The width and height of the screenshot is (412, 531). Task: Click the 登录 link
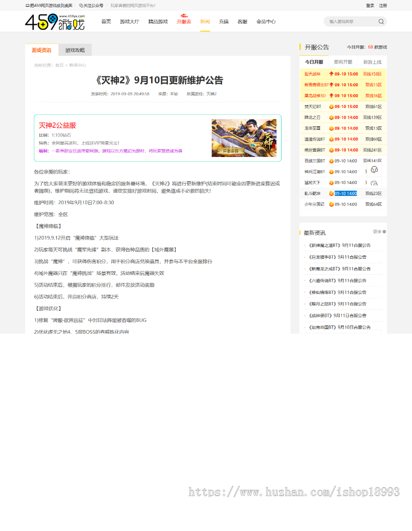coord(370,5)
